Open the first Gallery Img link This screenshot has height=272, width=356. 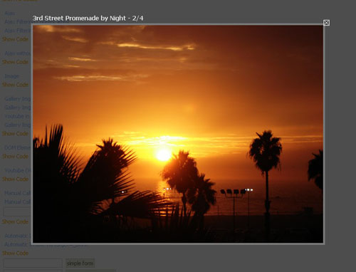[x=18, y=99]
